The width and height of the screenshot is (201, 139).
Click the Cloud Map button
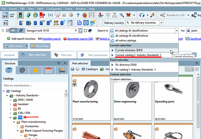point(40,46)
